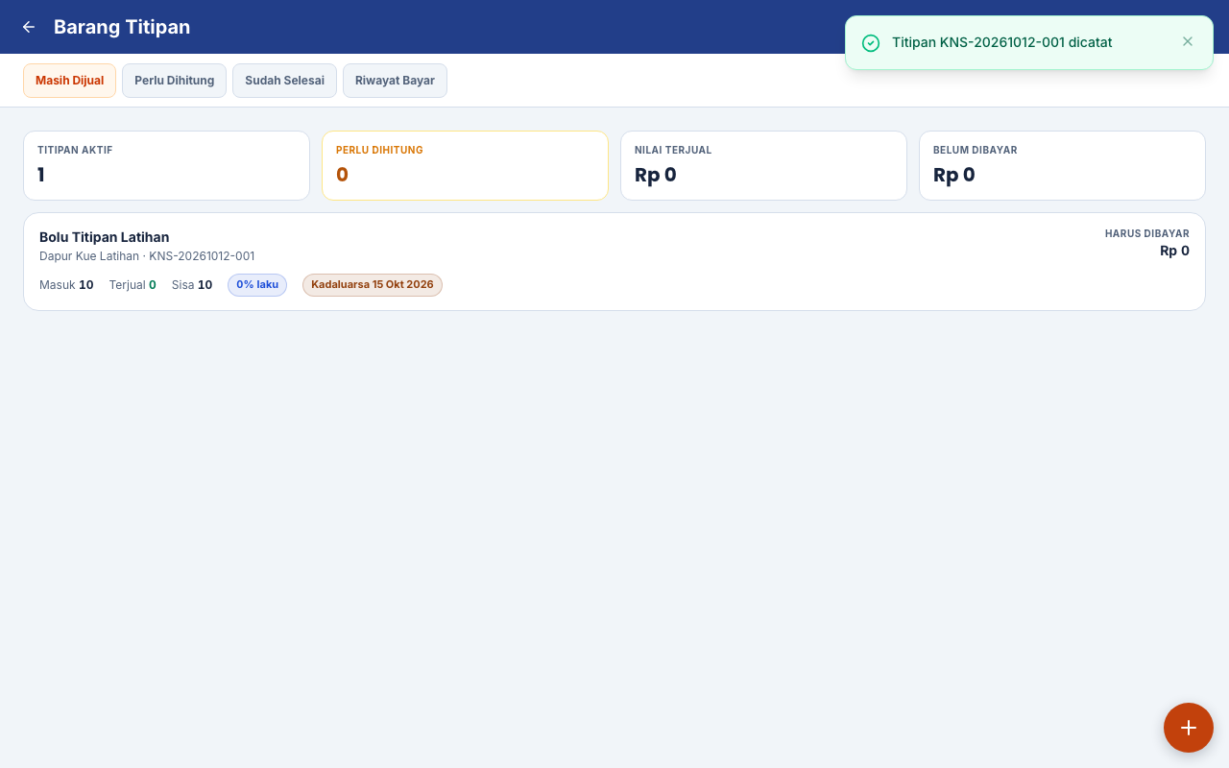Click the Titipan KNS-20261012-001 dicatat message
Image resolution: width=1229 pixels, height=768 pixels.
[1002, 42]
